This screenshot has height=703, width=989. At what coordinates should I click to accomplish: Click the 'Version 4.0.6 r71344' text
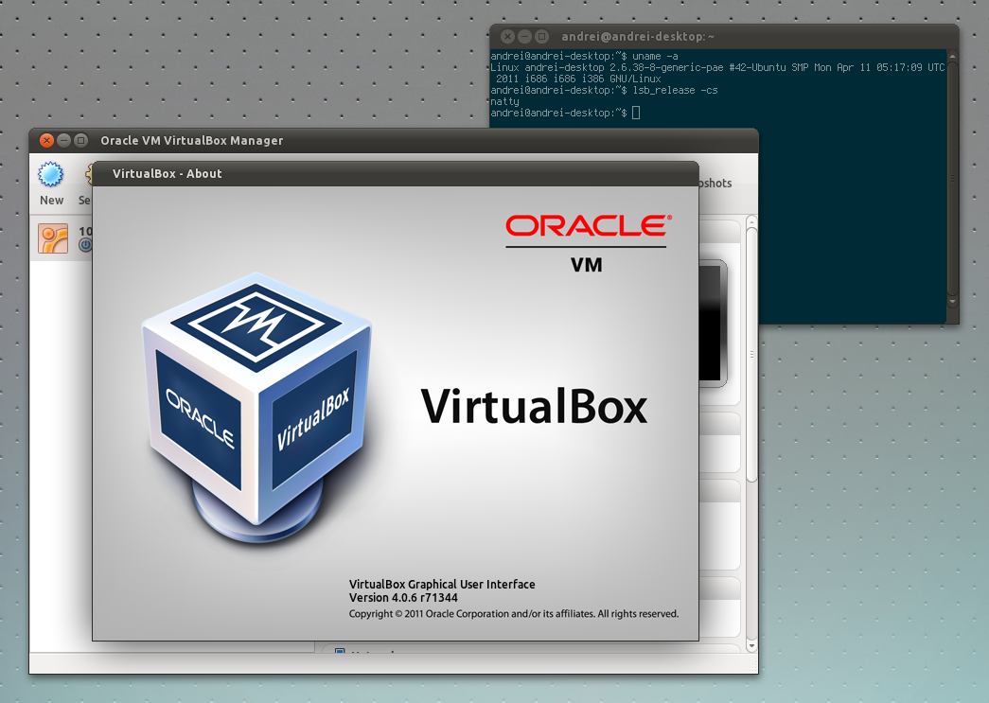[404, 598]
